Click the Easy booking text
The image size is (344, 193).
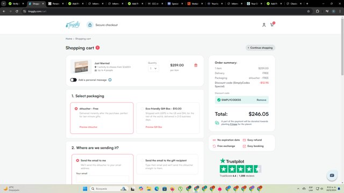[x=255, y=146]
